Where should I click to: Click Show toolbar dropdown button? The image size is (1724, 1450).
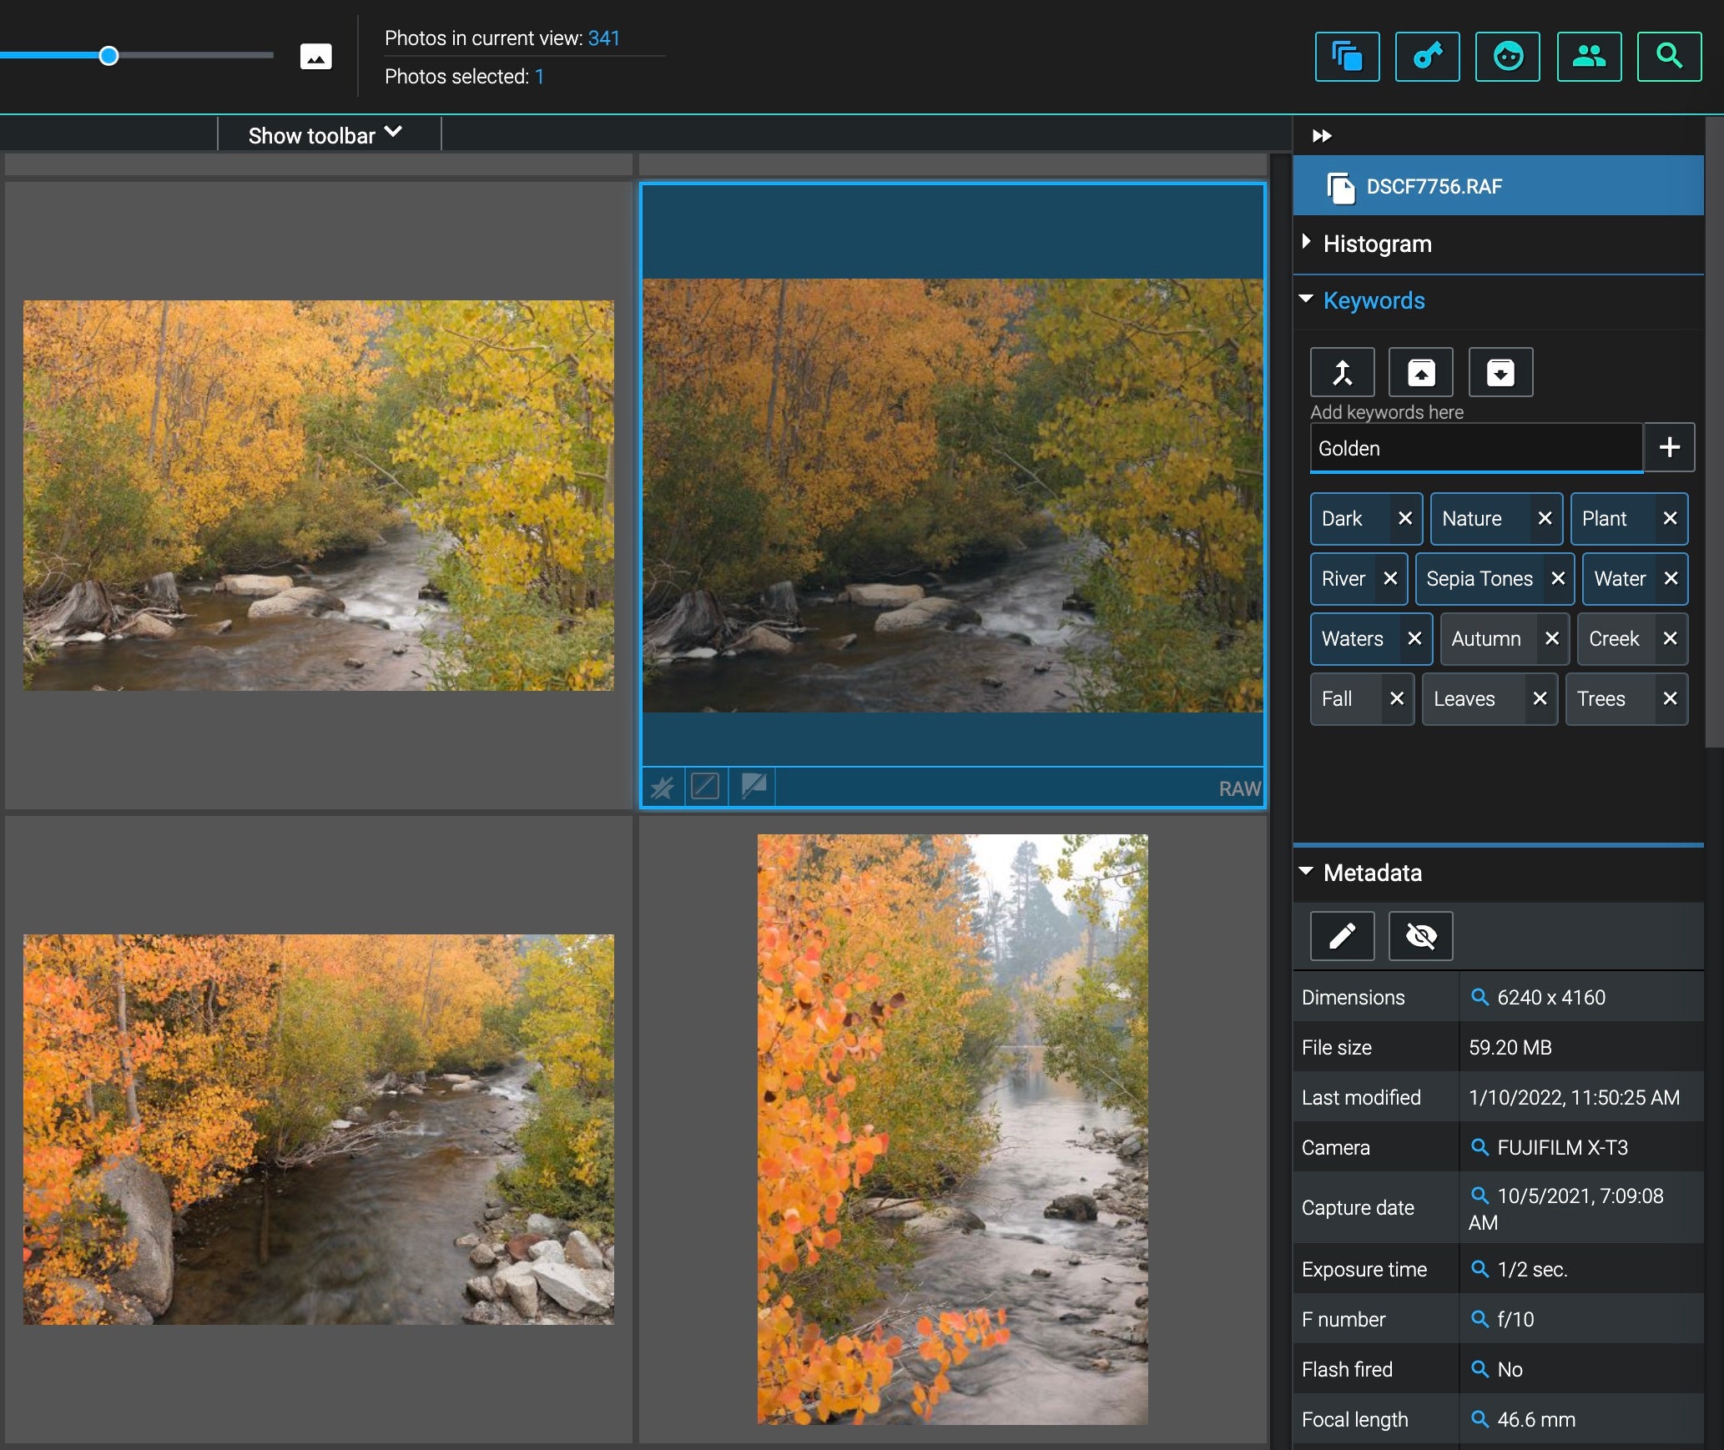click(322, 135)
